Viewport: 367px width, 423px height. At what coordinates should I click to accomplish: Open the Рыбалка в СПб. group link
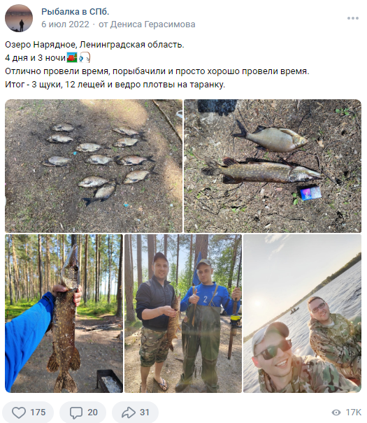(75, 12)
